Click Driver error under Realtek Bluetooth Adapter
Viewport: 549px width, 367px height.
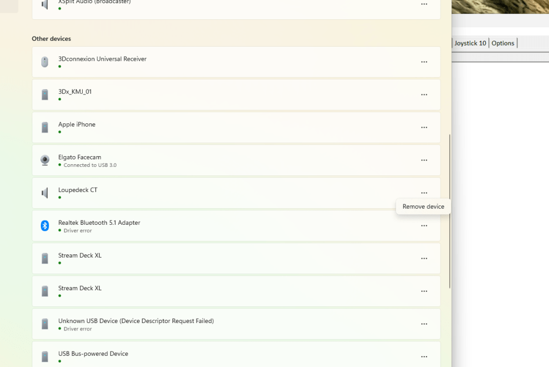78,230
